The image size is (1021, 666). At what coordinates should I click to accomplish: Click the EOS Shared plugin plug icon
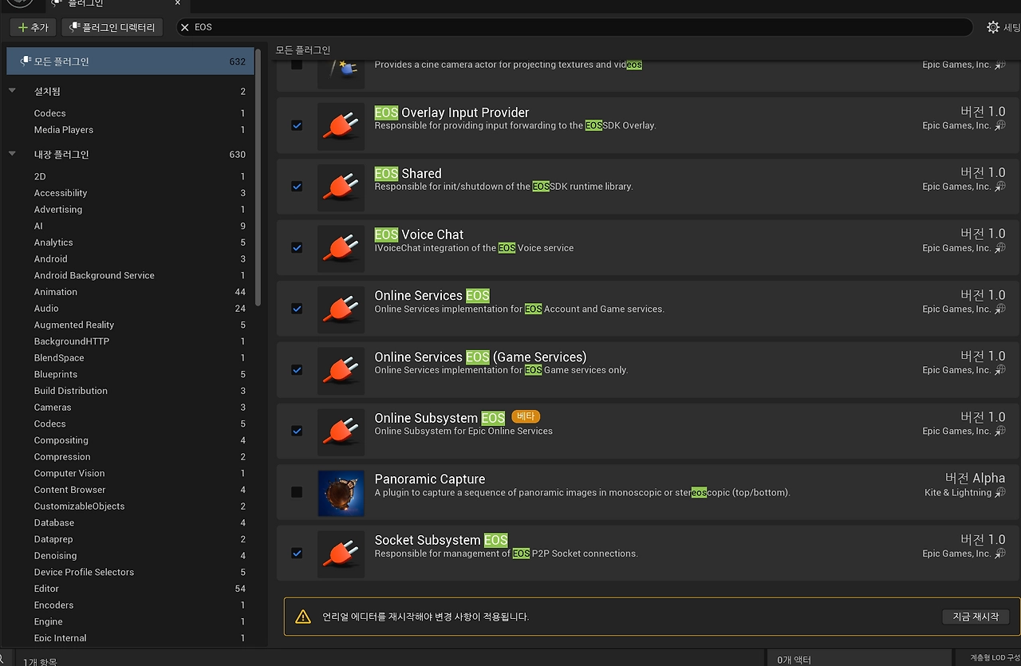click(x=341, y=187)
